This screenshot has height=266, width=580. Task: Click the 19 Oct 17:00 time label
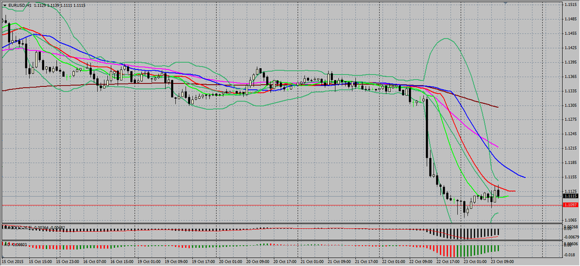pos(203,261)
